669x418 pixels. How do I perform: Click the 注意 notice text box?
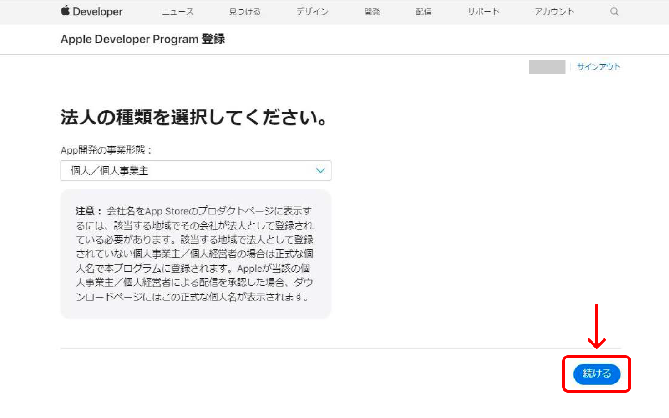(x=196, y=254)
